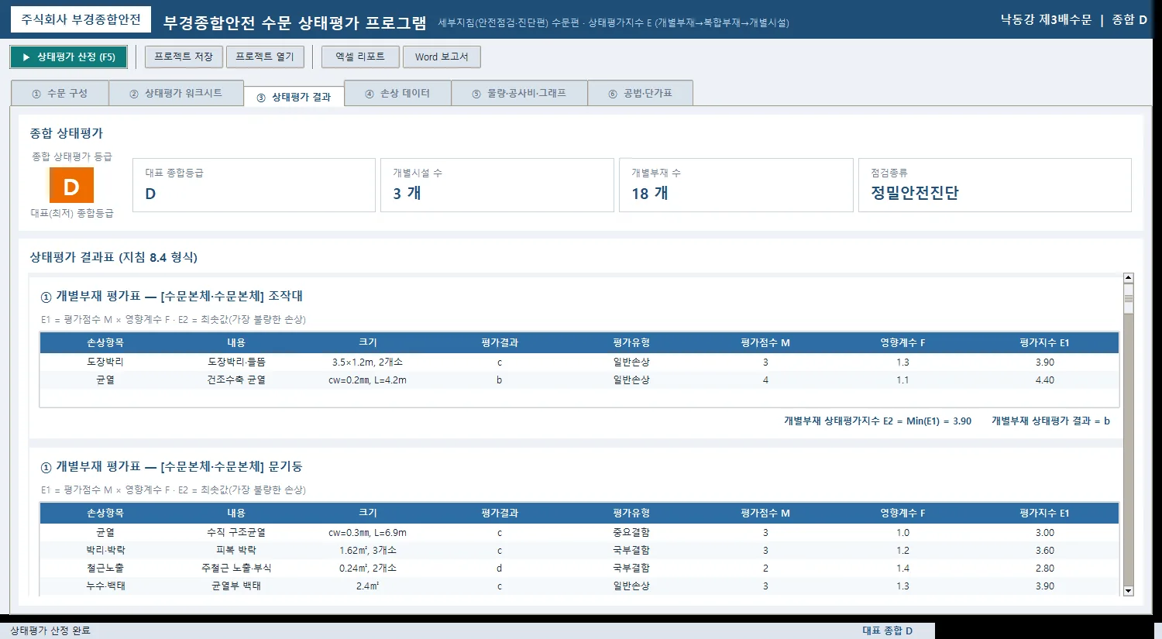
Task: Click the 건조수축 균열 row content cell
Action: (236, 380)
